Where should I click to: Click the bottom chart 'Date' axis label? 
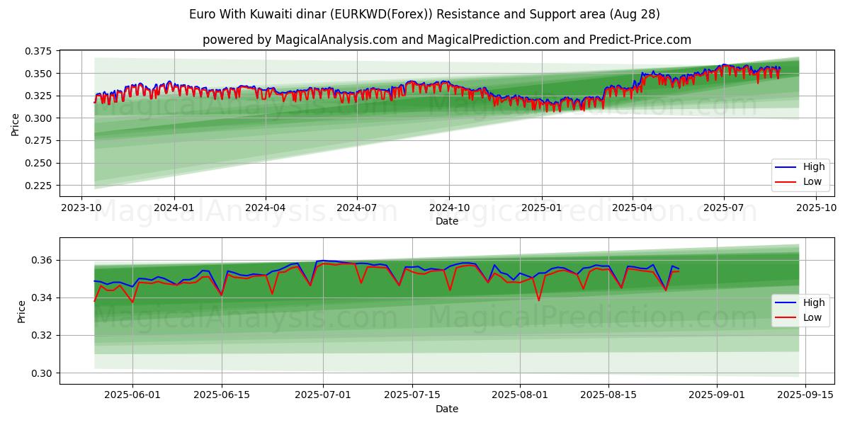click(x=447, y=409)
